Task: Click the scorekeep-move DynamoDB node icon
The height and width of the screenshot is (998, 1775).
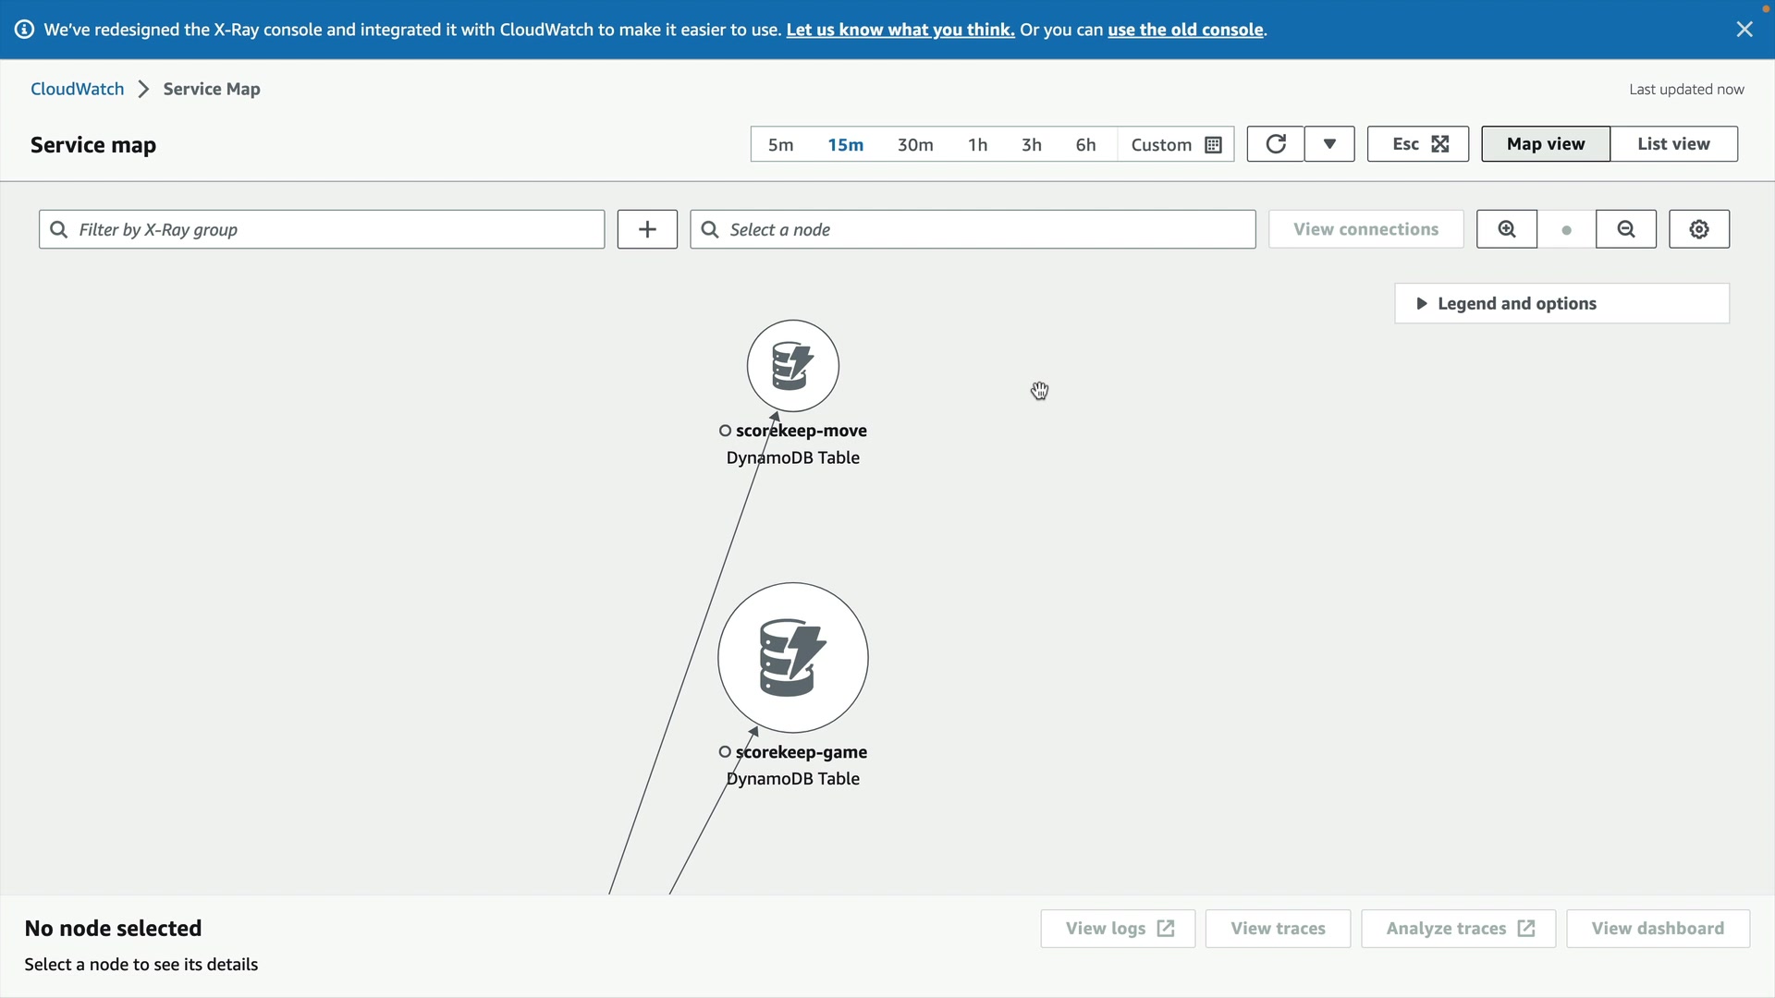Action: [792, 366]
